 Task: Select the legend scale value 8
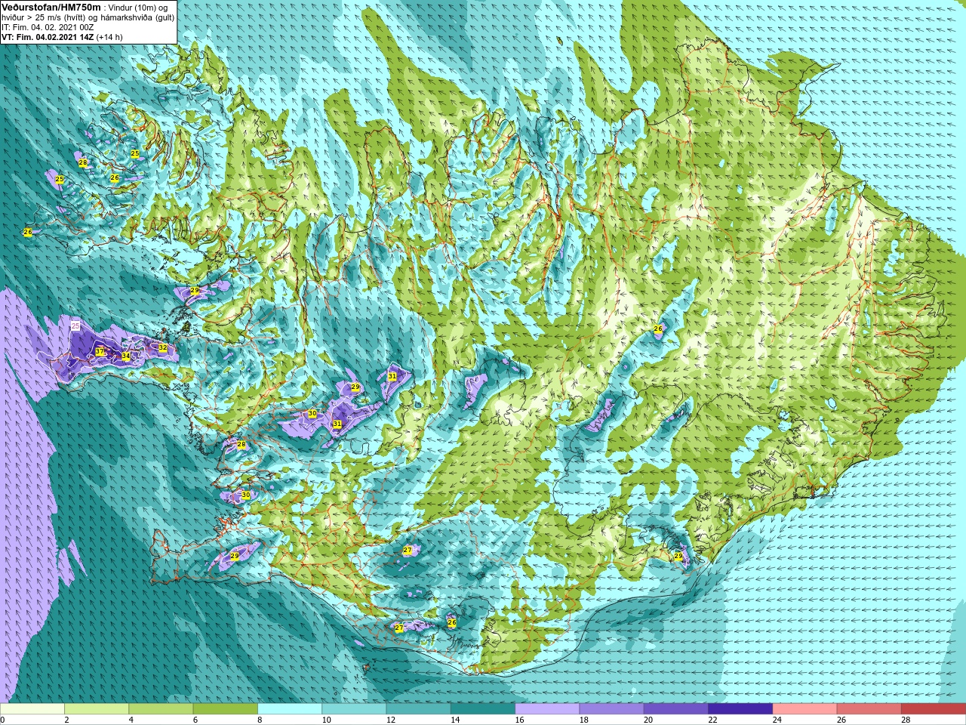click(258, 720)
